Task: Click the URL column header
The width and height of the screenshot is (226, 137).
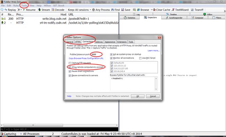Action: (x=71, y=15)
